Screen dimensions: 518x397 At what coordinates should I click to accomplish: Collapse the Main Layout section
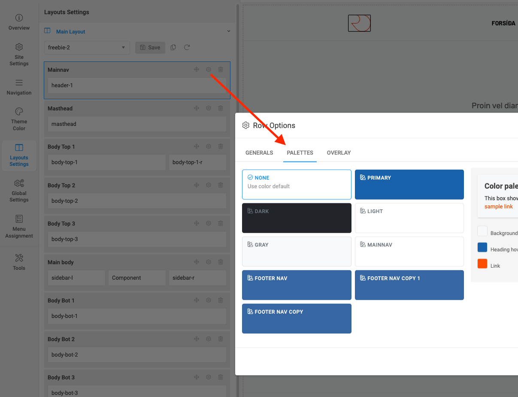pyautogui.click(x=229, y=31)
